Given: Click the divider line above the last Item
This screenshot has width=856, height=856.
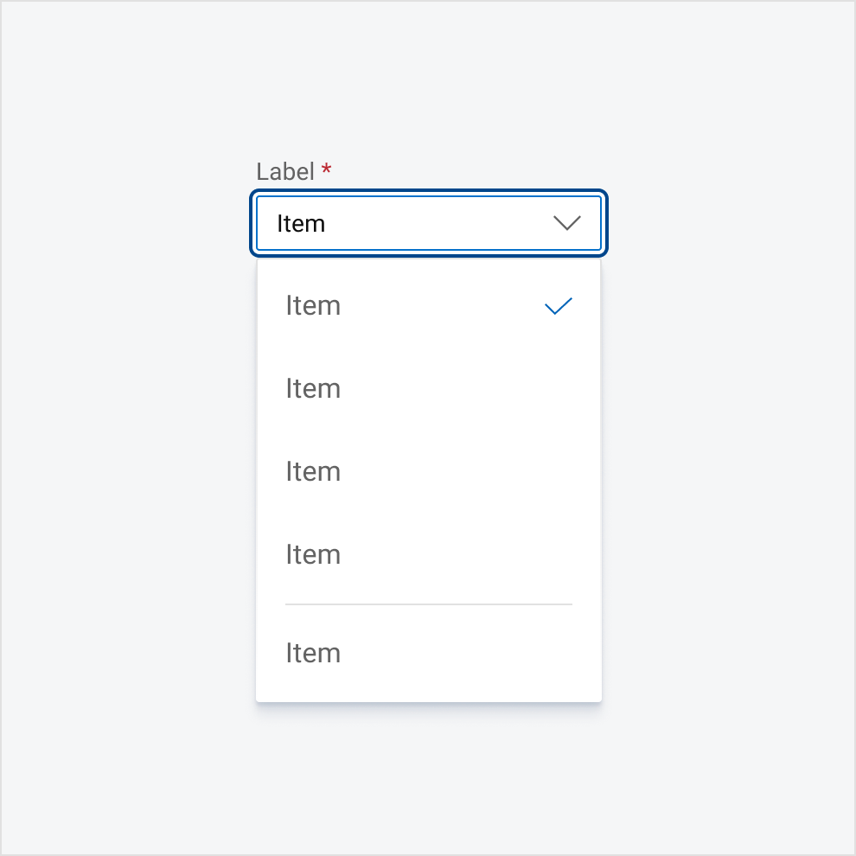Looking at the screenshot, I should (x=429, y=603).
